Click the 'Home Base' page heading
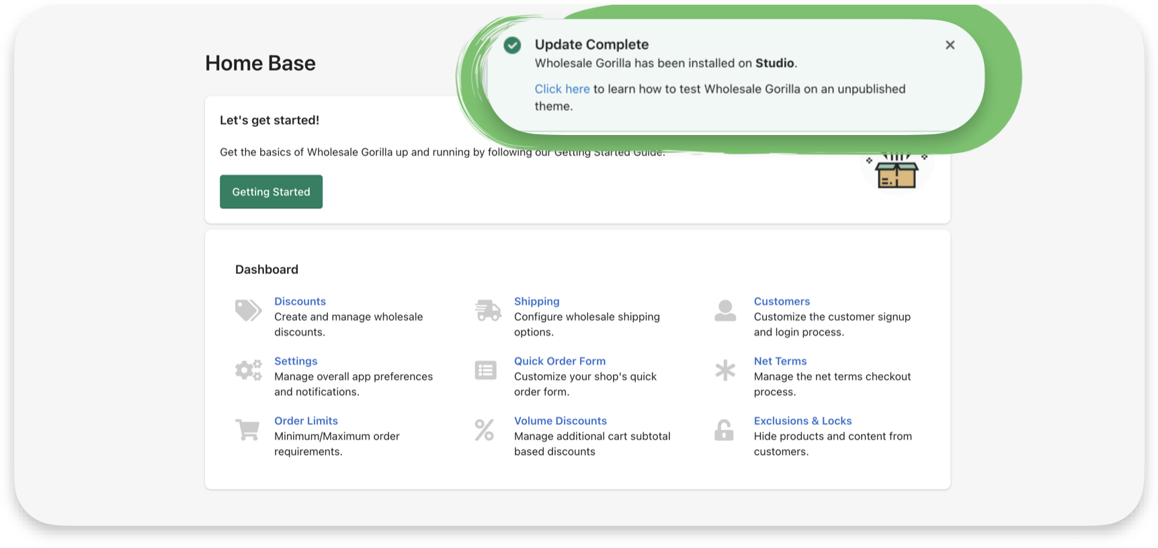This screenshot has width=1158, height=548. (260, 63)
